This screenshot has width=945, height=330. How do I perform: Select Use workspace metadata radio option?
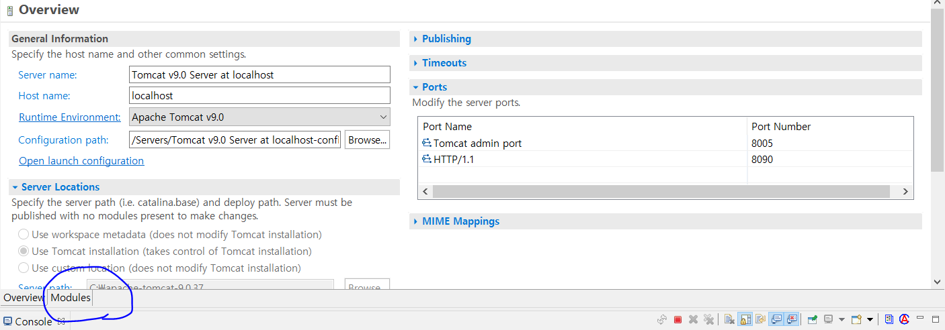(24, 235)
